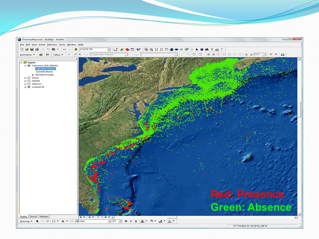Select the Pan hand tool
Image resolution: width=319 pixels, height=239 pixels.
(166, 49)
